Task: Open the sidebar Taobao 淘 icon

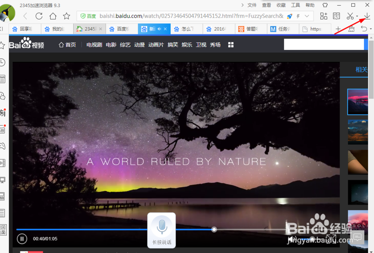Action: (3, 112)
